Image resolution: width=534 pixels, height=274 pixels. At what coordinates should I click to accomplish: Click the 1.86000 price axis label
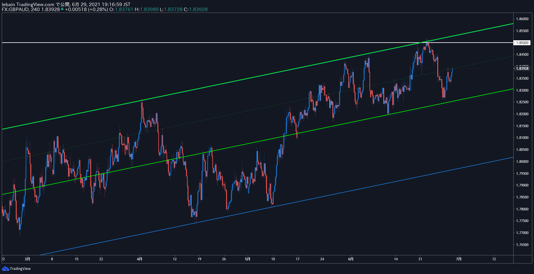coord(522,19)
